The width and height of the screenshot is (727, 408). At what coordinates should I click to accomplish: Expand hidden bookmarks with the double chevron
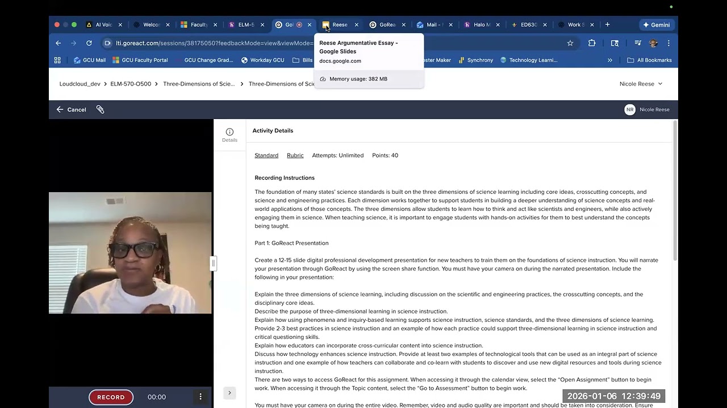point(610,60)
